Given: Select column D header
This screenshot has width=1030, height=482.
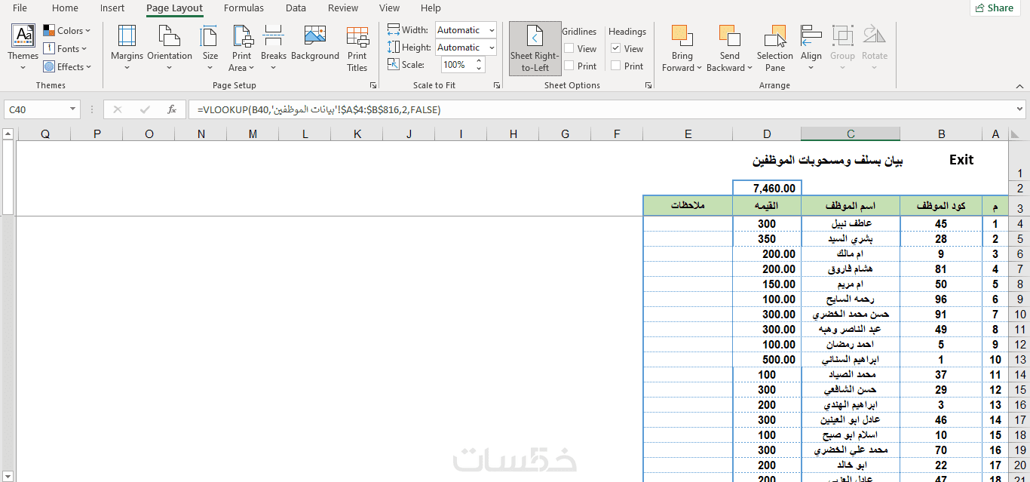Looking at the screenshot, I should coord(767,134).
